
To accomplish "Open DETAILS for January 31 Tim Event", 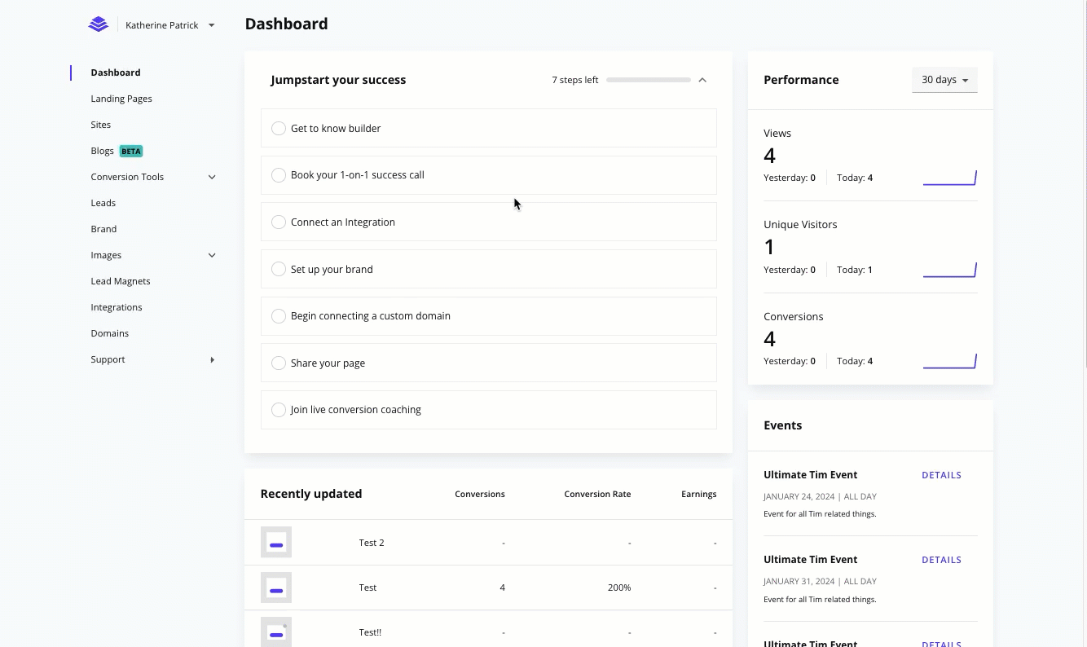I will (941, 560).
